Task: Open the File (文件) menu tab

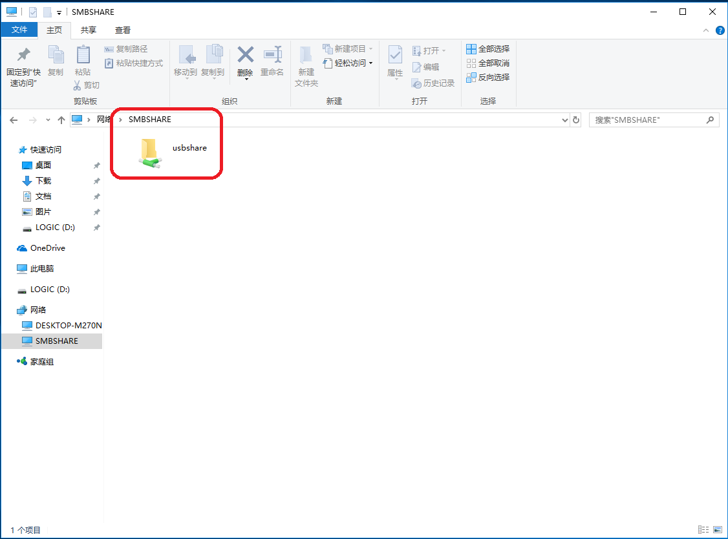Action: [19, 30]
